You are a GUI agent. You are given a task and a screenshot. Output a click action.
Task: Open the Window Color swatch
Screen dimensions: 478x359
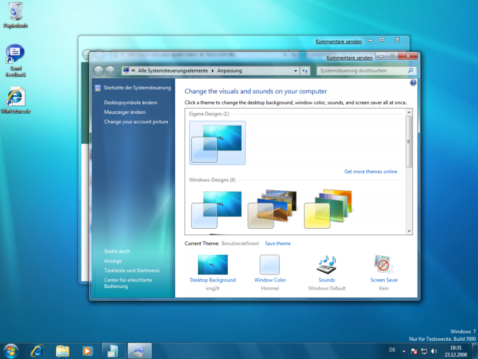[270, 265]
